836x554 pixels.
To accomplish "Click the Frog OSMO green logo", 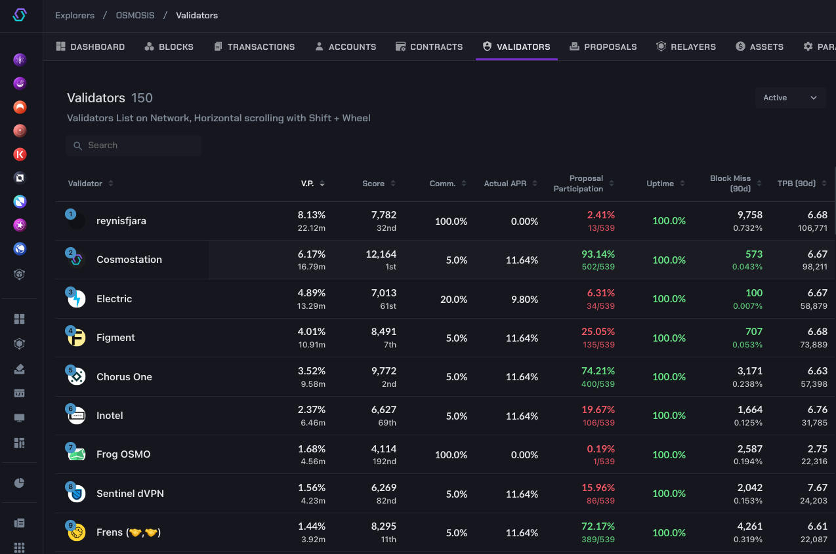I will (x=77, y=454).
